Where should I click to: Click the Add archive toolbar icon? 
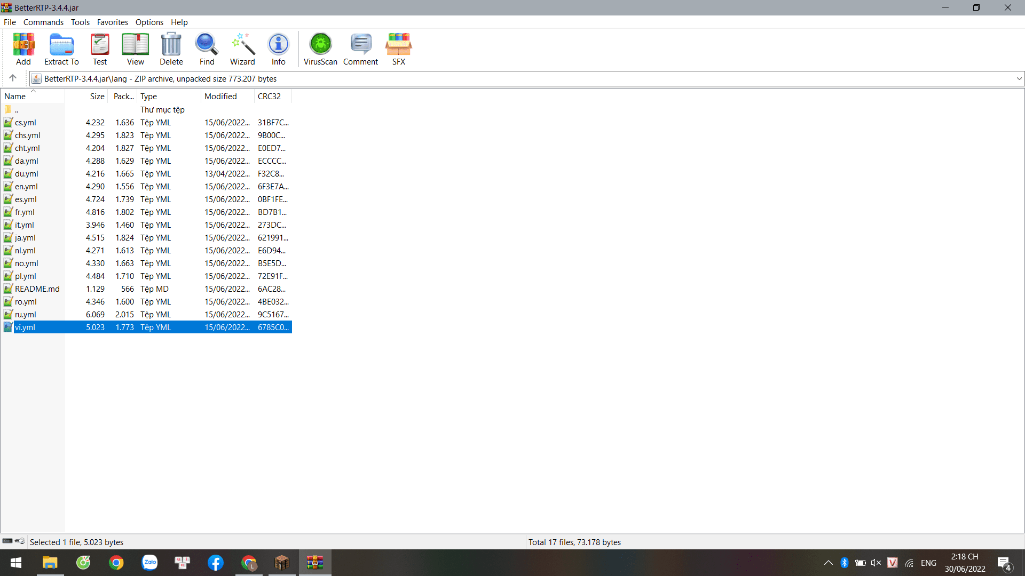coord(23,49)
